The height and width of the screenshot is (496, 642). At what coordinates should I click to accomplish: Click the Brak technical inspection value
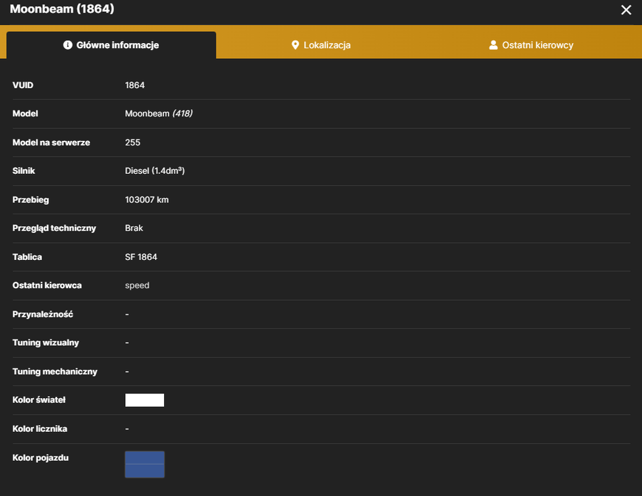(134, 228)
